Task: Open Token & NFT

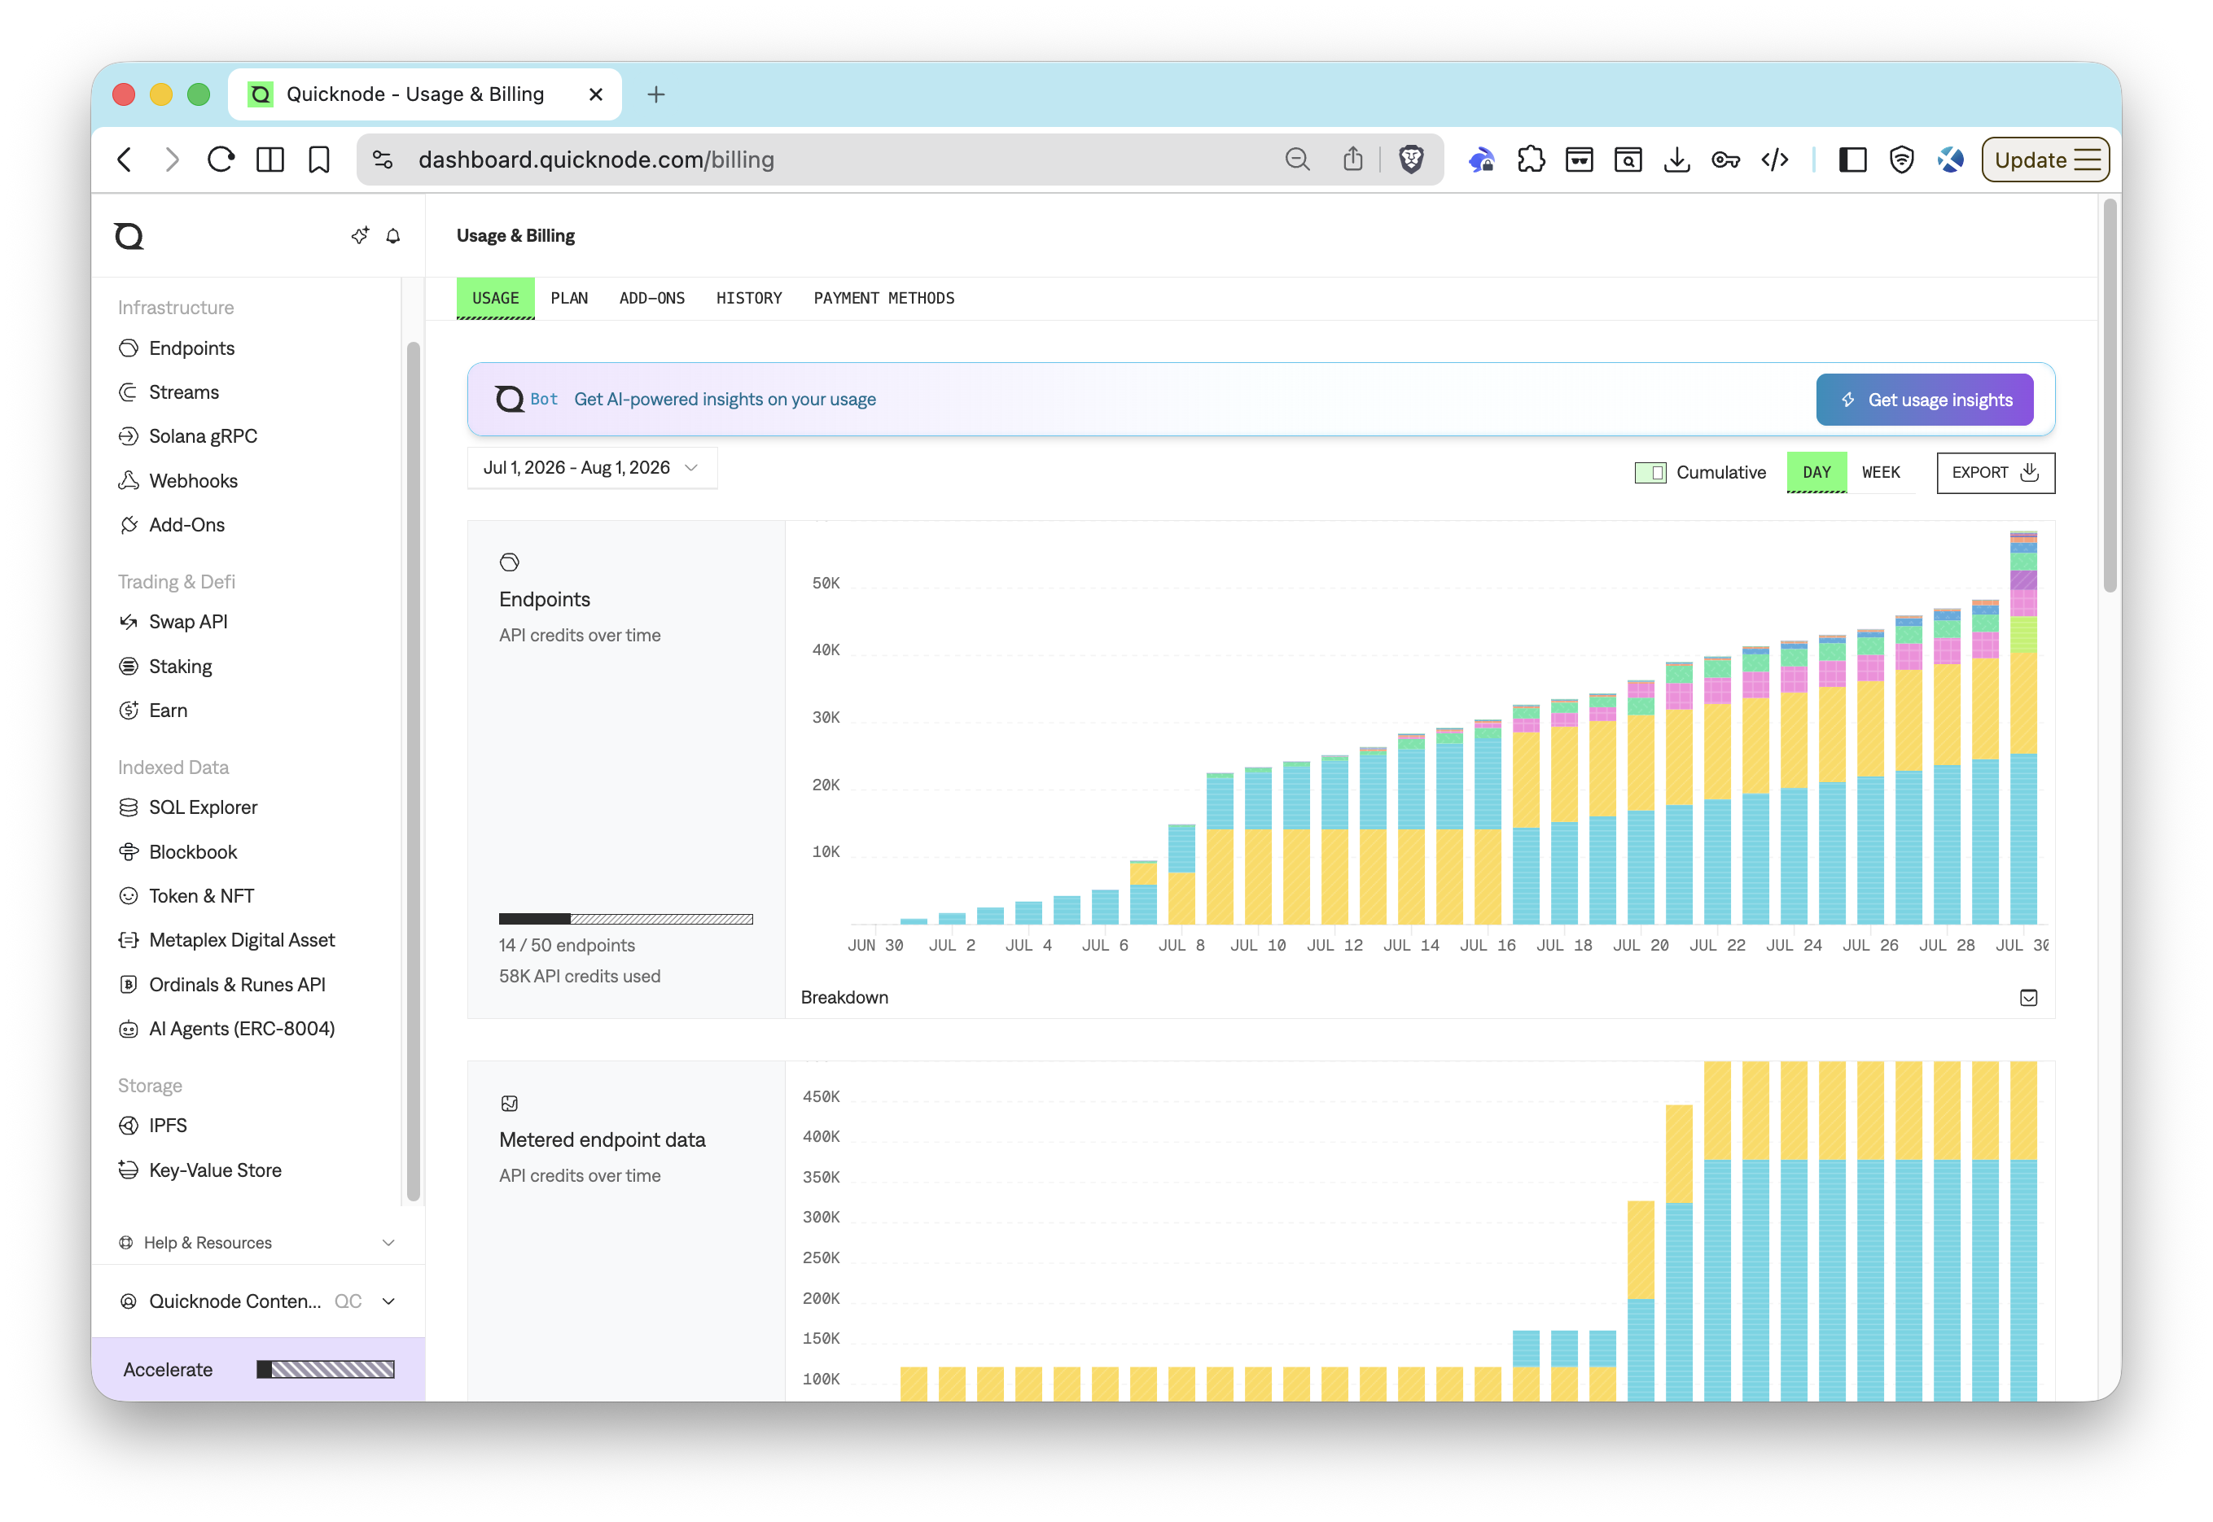Action: [x=201, y=895]
